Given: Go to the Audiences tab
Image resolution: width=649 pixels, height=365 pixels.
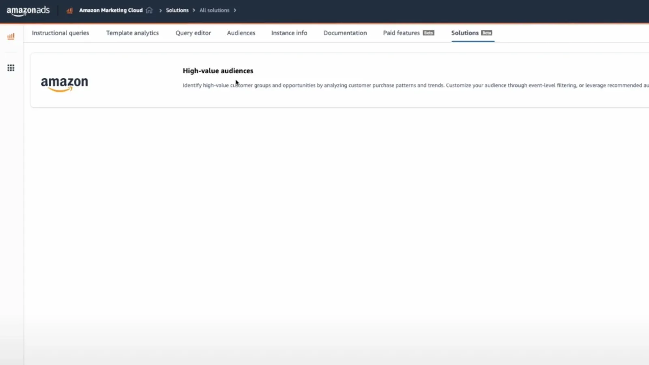Looking at the screenshot, I should click(241, 33).
